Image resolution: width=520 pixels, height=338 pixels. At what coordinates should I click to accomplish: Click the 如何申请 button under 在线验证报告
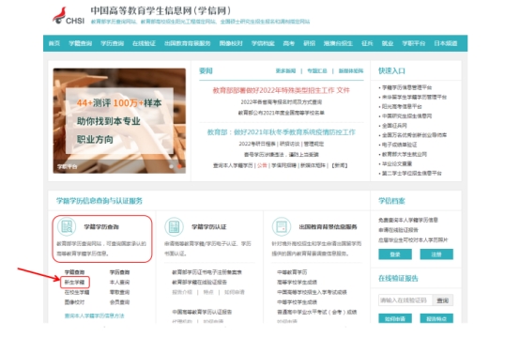[395, 318]
